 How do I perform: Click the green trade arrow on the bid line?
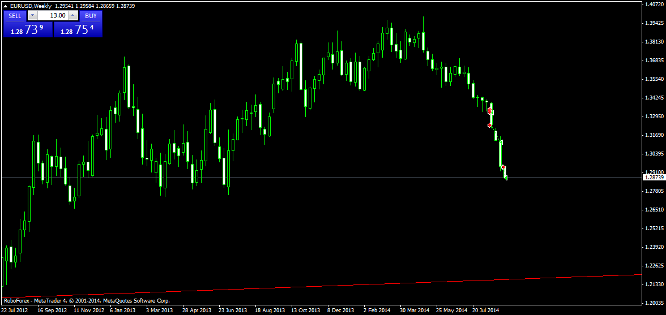point(506,178)
